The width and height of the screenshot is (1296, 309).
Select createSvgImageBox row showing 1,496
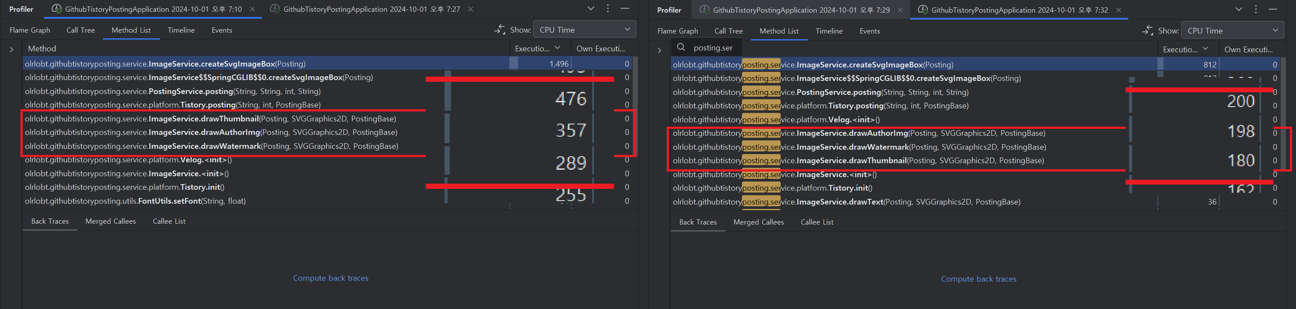[x=327, y=64]
